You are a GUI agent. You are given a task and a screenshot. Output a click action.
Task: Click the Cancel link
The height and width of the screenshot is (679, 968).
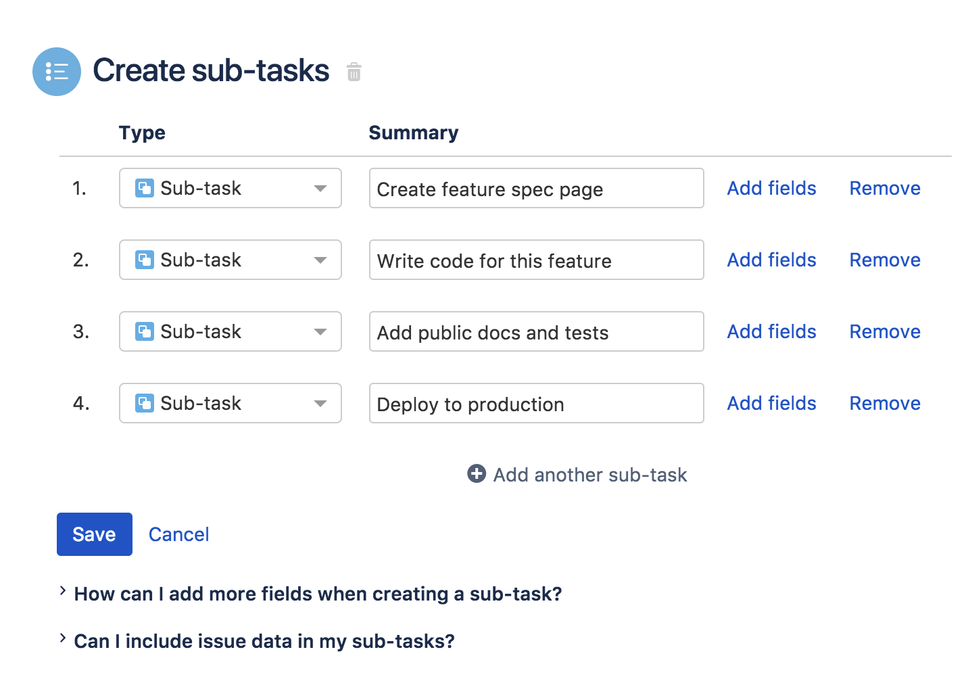point(178,534)
